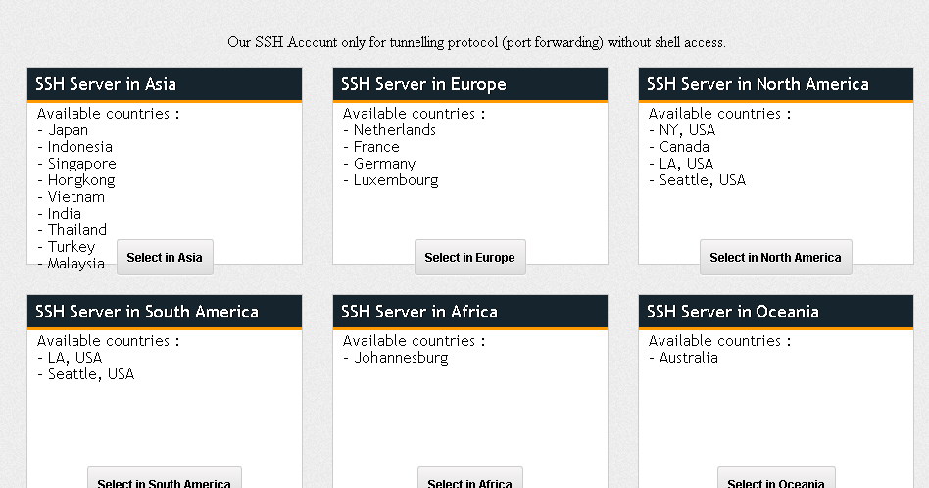Click Available countries label in North America card
Viewport: 929px width, 488px height.
click(x=719, y=114)
